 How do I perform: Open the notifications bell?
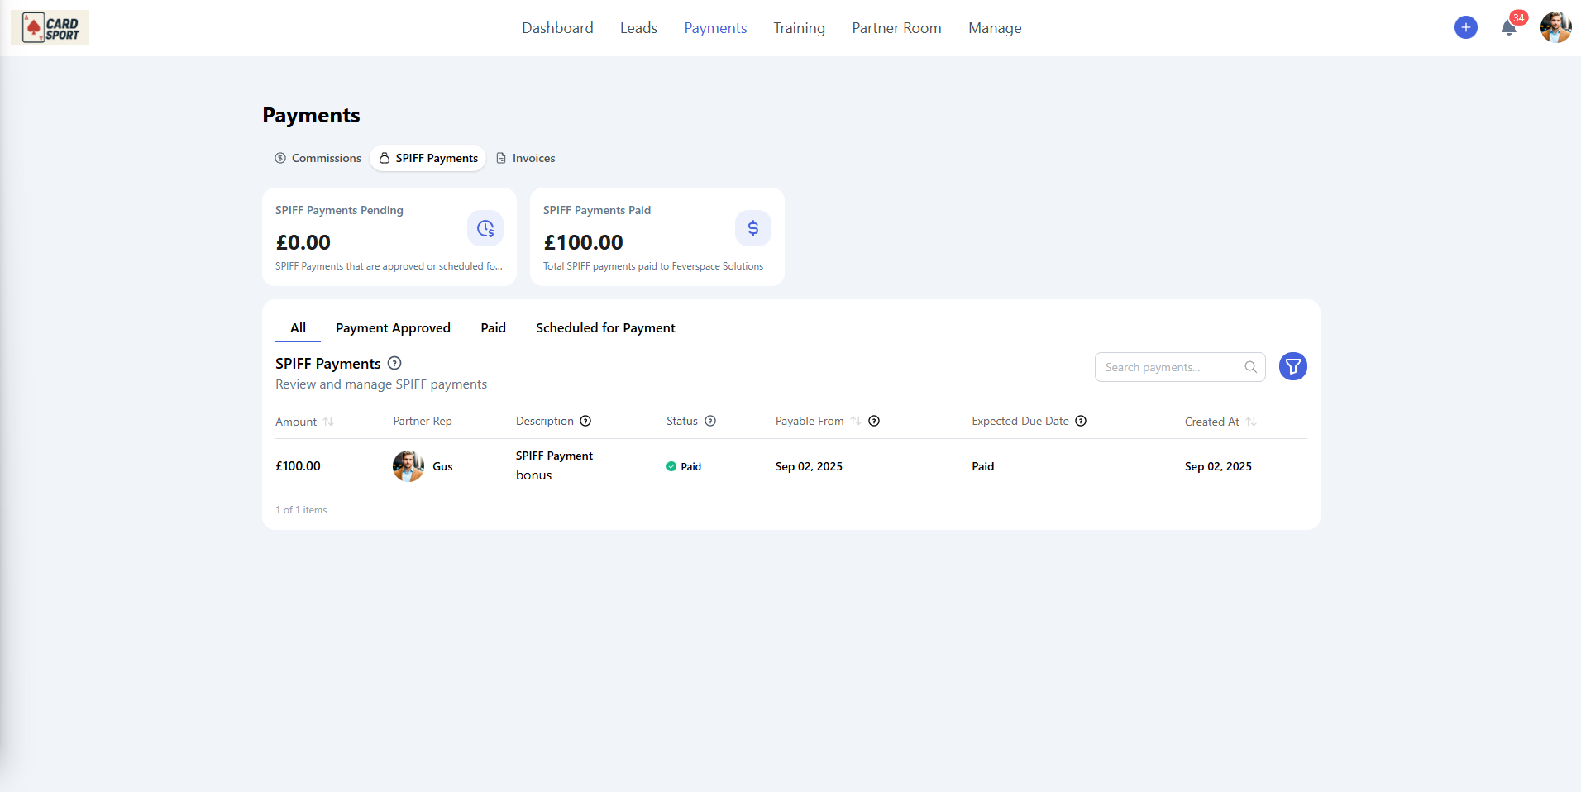coord(1509,28)
